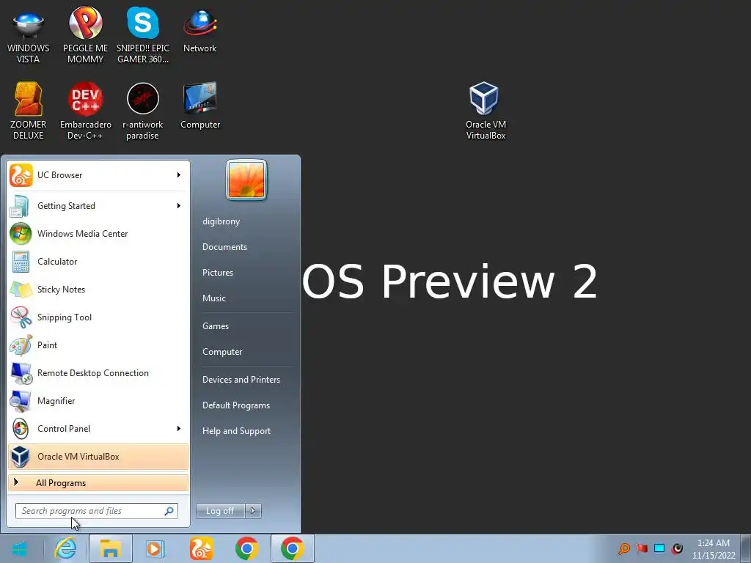
Task: Click the network monitor tray icon
Action: pos(659,548)
